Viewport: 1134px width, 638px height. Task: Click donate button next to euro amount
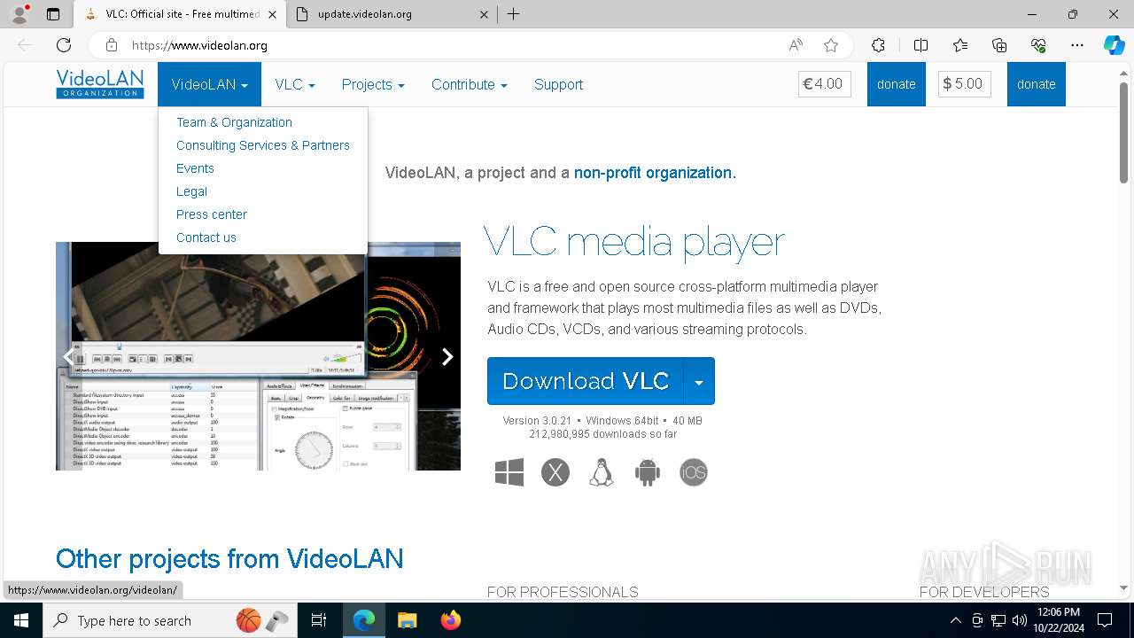pos(897,84)
